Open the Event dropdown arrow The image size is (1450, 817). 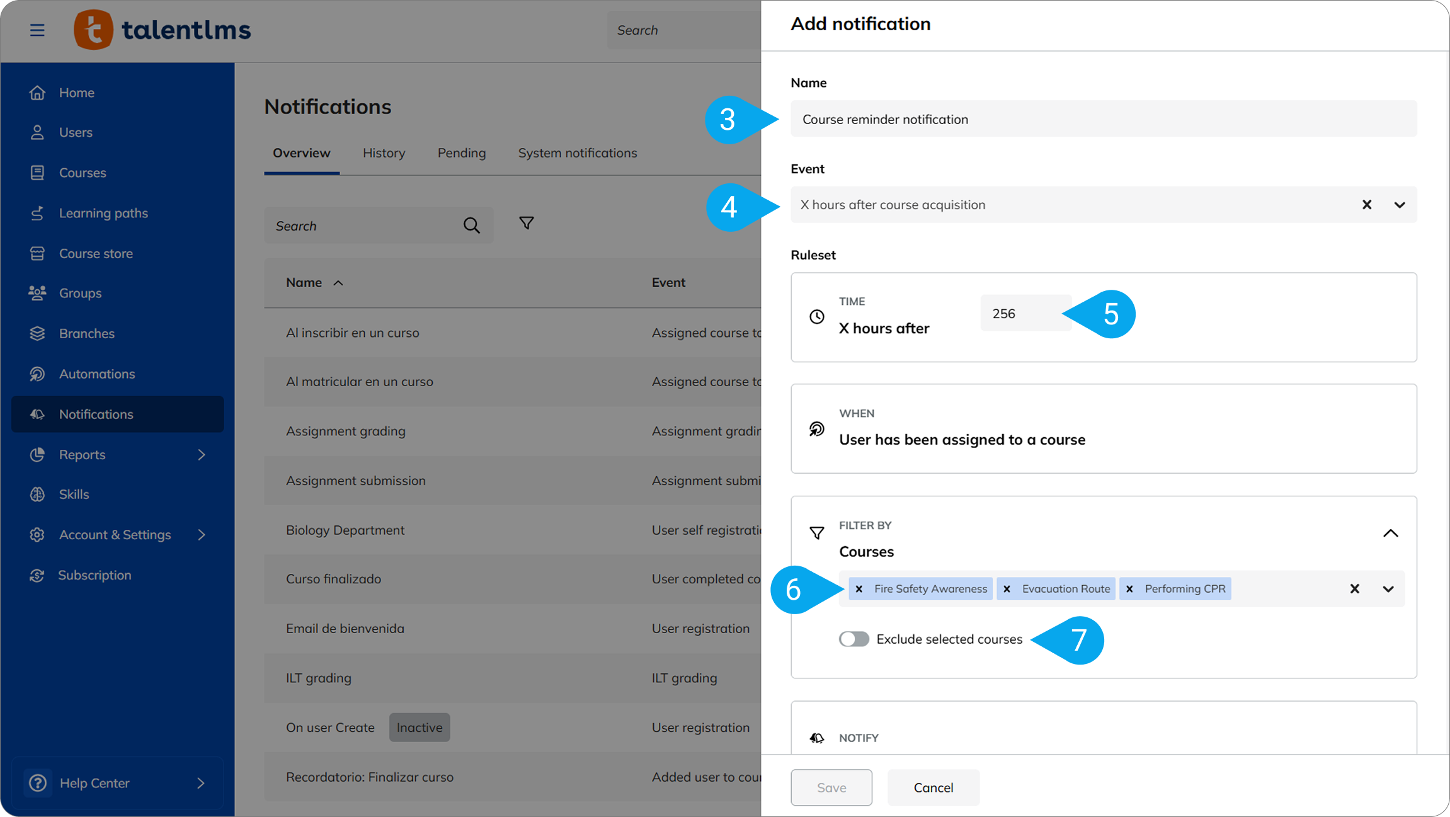point(1400,205)
